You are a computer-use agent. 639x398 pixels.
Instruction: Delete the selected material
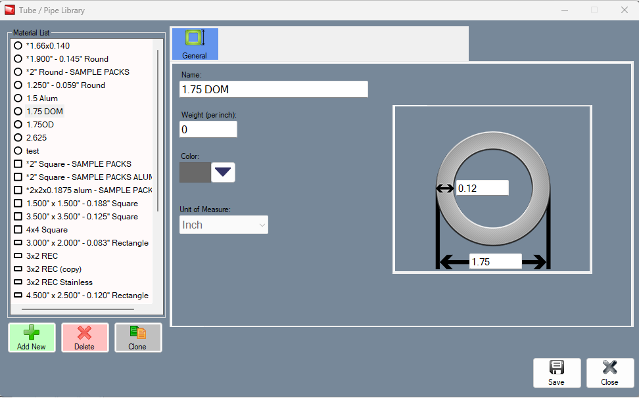(x=85, y=338)
